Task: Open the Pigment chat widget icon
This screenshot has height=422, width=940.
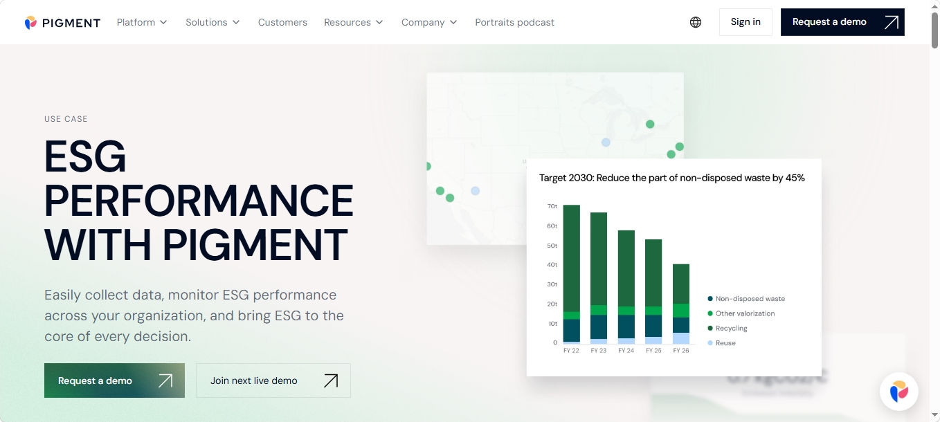Action: 898,392
